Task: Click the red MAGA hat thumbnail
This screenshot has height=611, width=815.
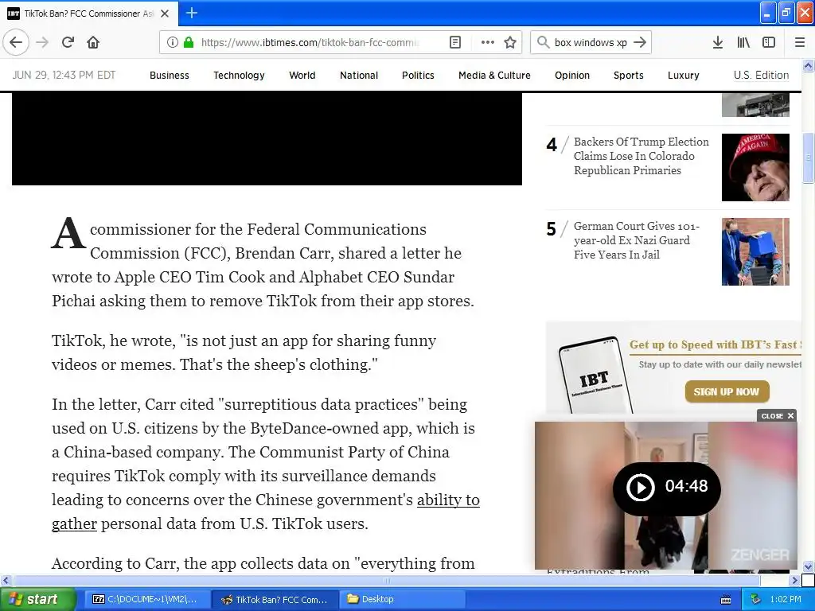Action: click(755, 167)
